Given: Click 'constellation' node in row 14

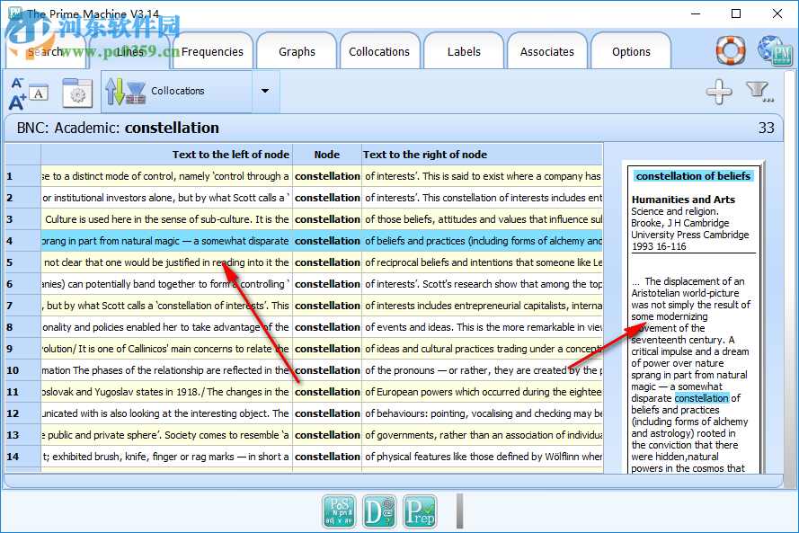Looking at the screenshot, I should click(327, 457).
